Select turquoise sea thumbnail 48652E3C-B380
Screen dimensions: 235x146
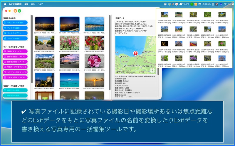pos(70,80)
